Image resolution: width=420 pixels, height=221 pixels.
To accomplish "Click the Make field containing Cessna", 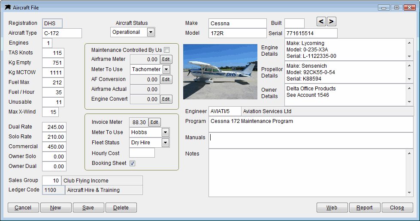I will pos(238,23).
